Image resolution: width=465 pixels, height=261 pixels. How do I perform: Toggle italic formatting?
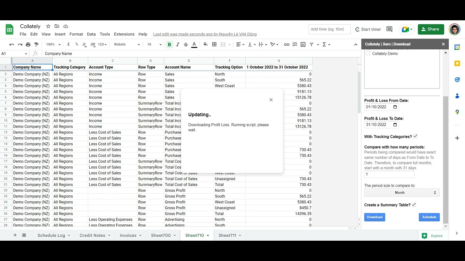178,44
